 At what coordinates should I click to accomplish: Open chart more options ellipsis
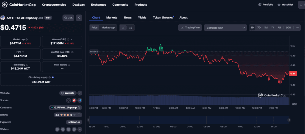point(297,28)
